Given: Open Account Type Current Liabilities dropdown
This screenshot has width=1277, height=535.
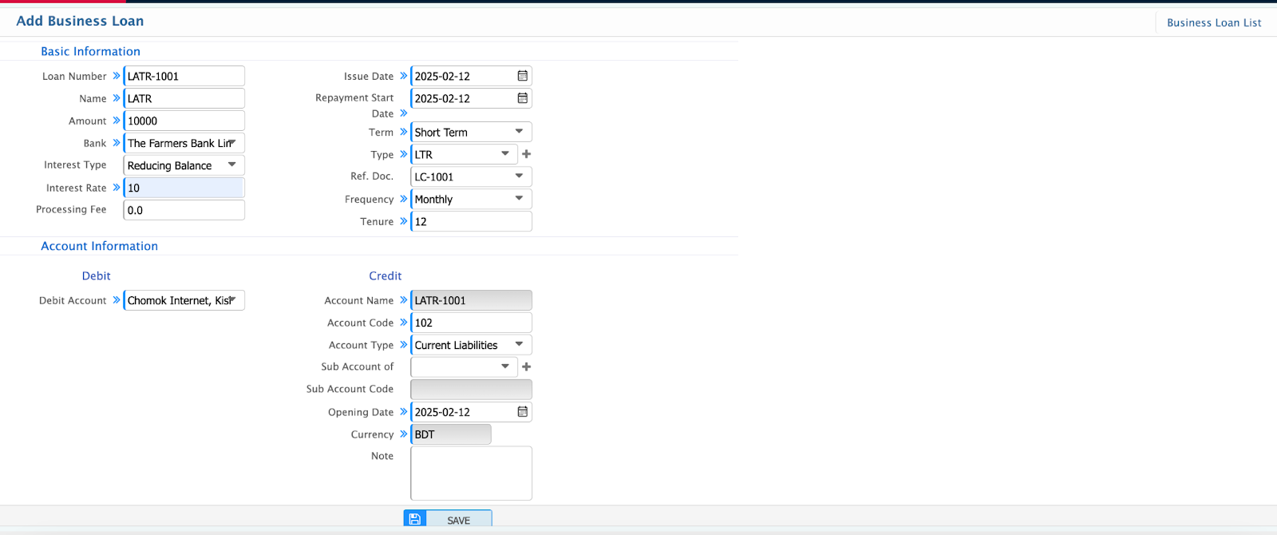Looking at the screenshot, I should coord(471,345).
